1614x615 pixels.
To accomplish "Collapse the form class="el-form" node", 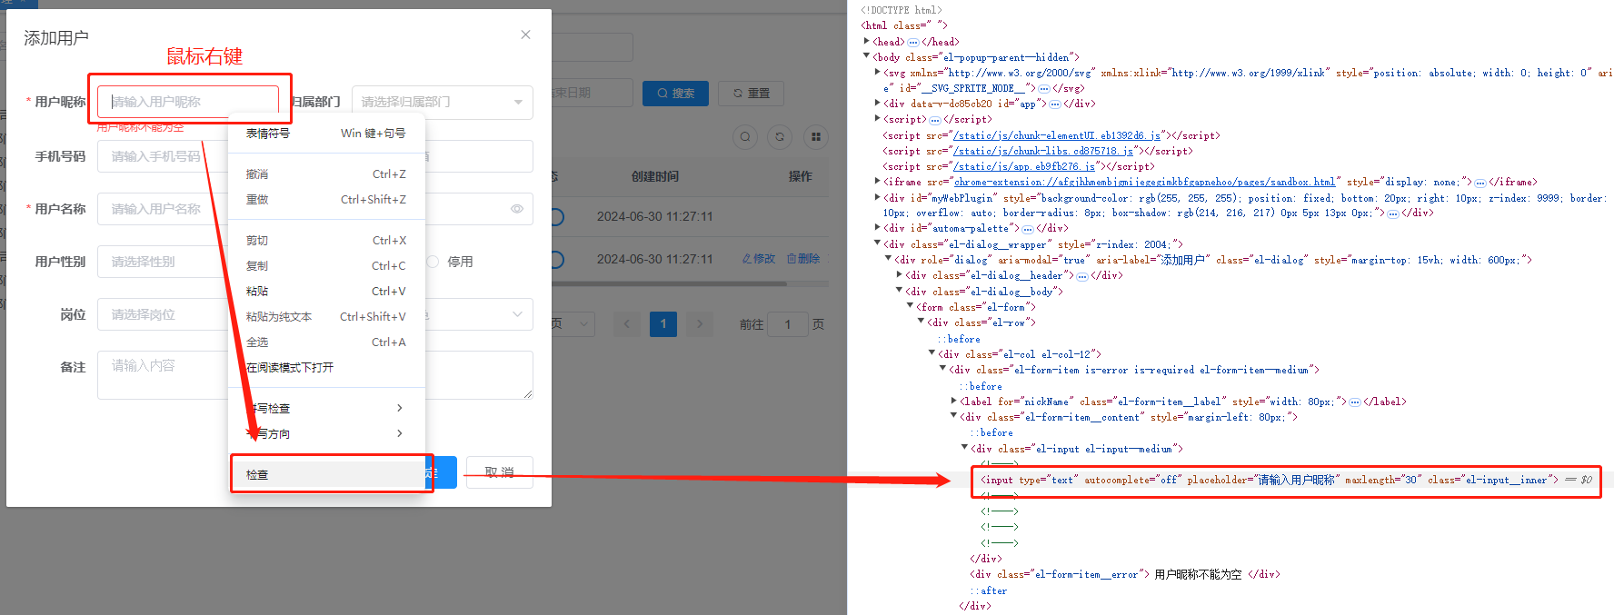I will 910,306.
